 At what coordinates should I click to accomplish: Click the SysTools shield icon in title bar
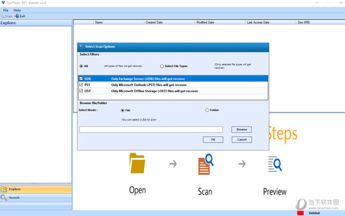3,3
